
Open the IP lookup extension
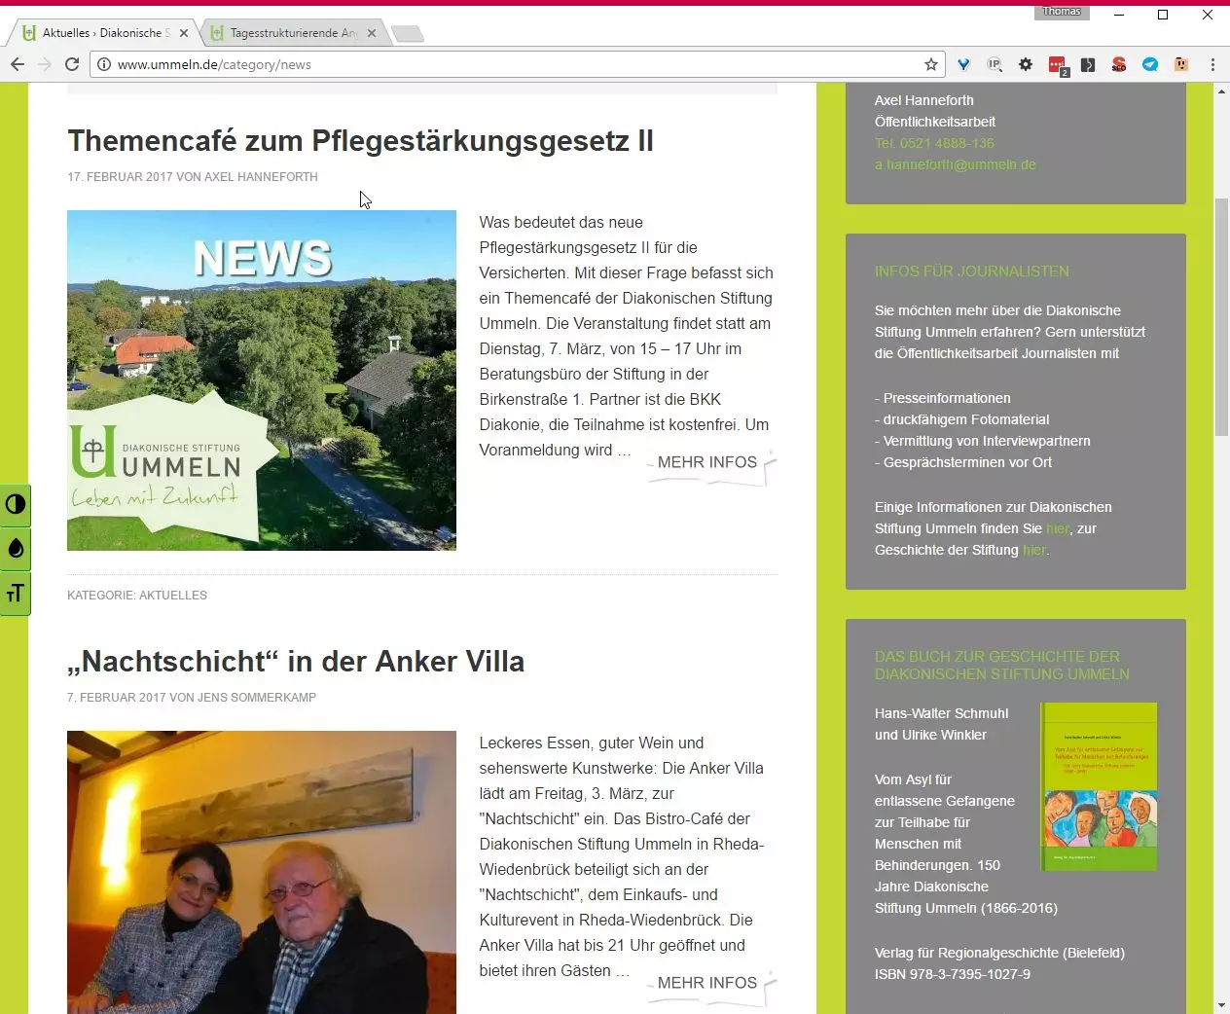tap(995, 64)
